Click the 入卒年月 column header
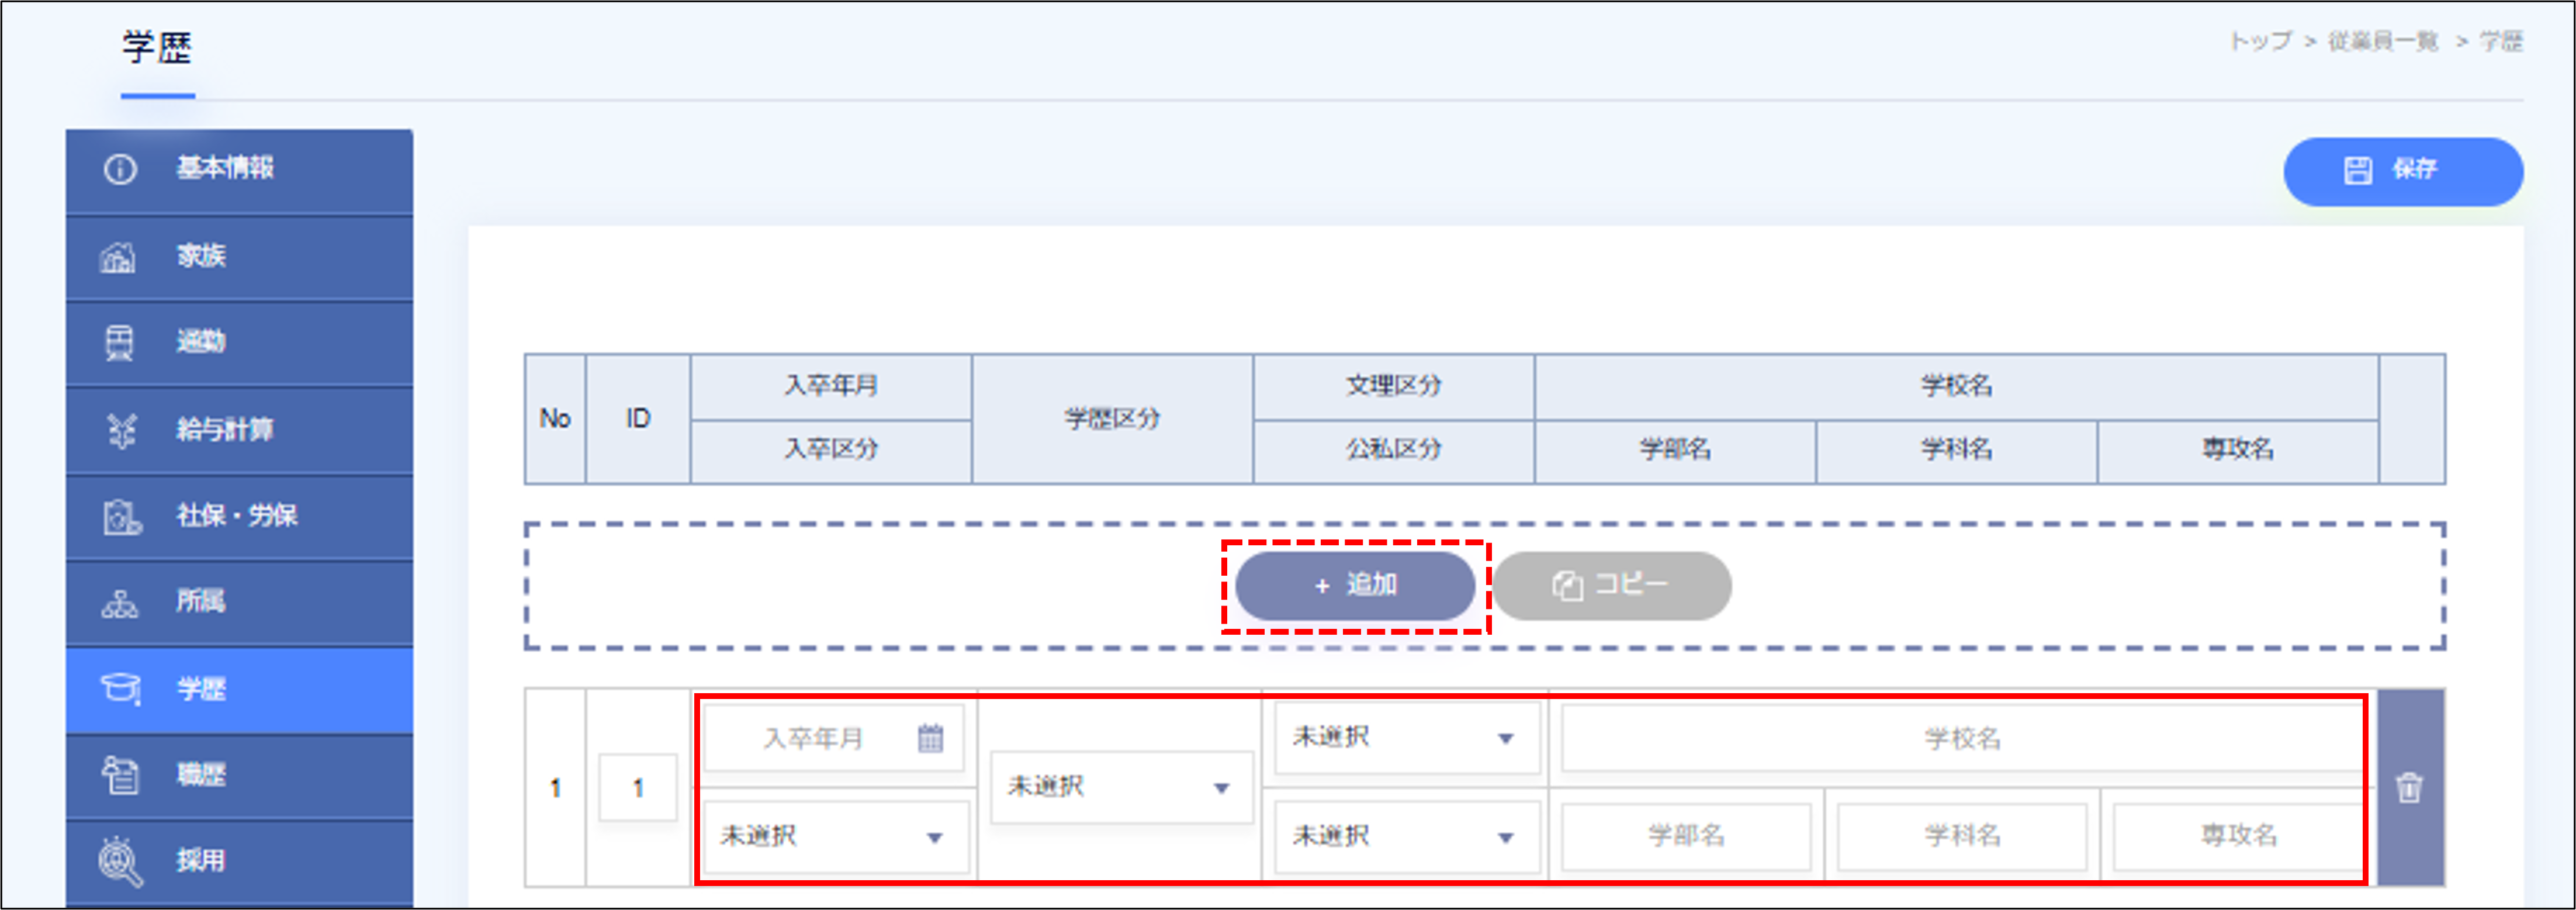 [831, 386]
